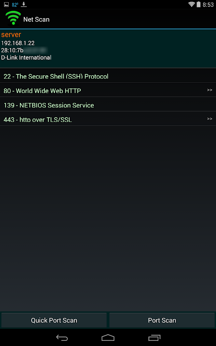
Task: Tap the IP address 192.168.1.22
Action: pos(18,43)
